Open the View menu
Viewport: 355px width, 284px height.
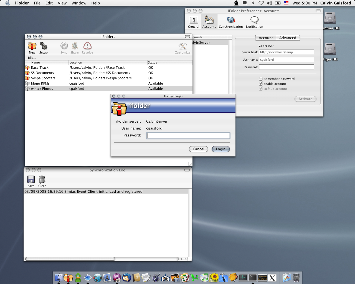coord(62,3)
